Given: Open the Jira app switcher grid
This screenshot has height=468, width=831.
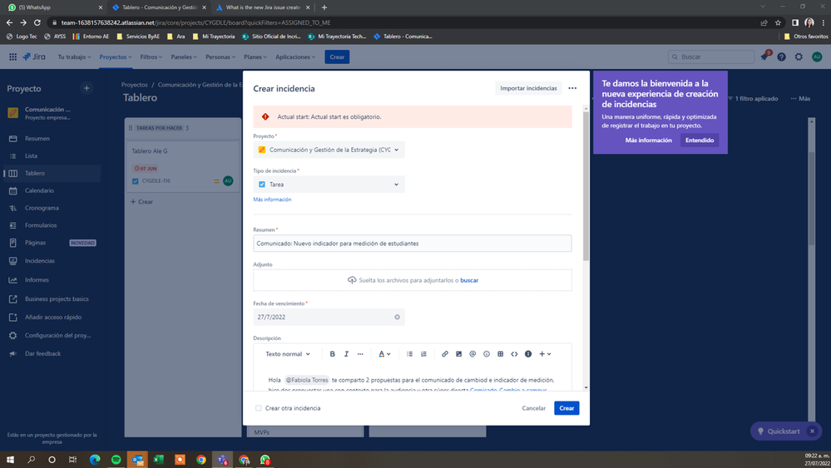Looking at the screenshot, I should click(x=12, y=57).
